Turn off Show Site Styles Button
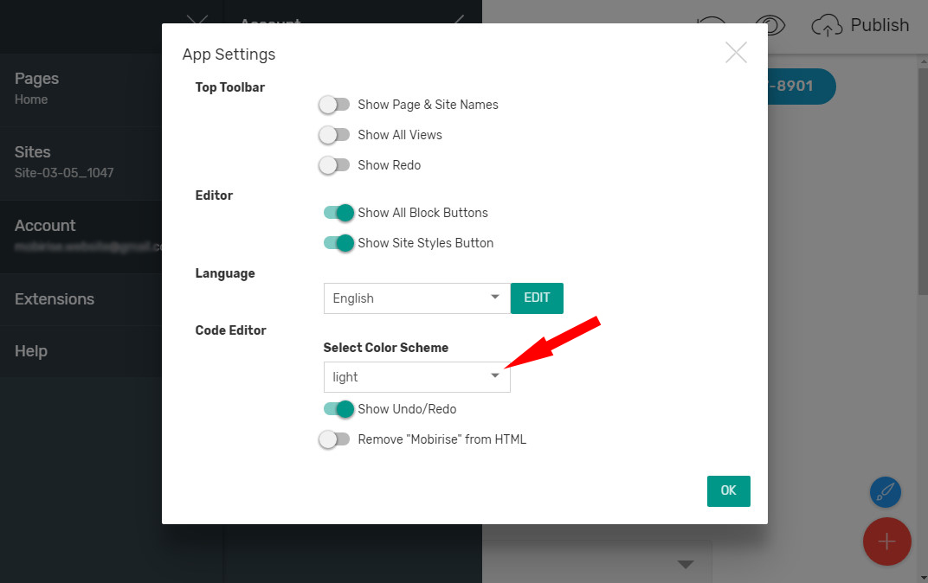The width and height of the screenshot is (928, 583). 338,242
